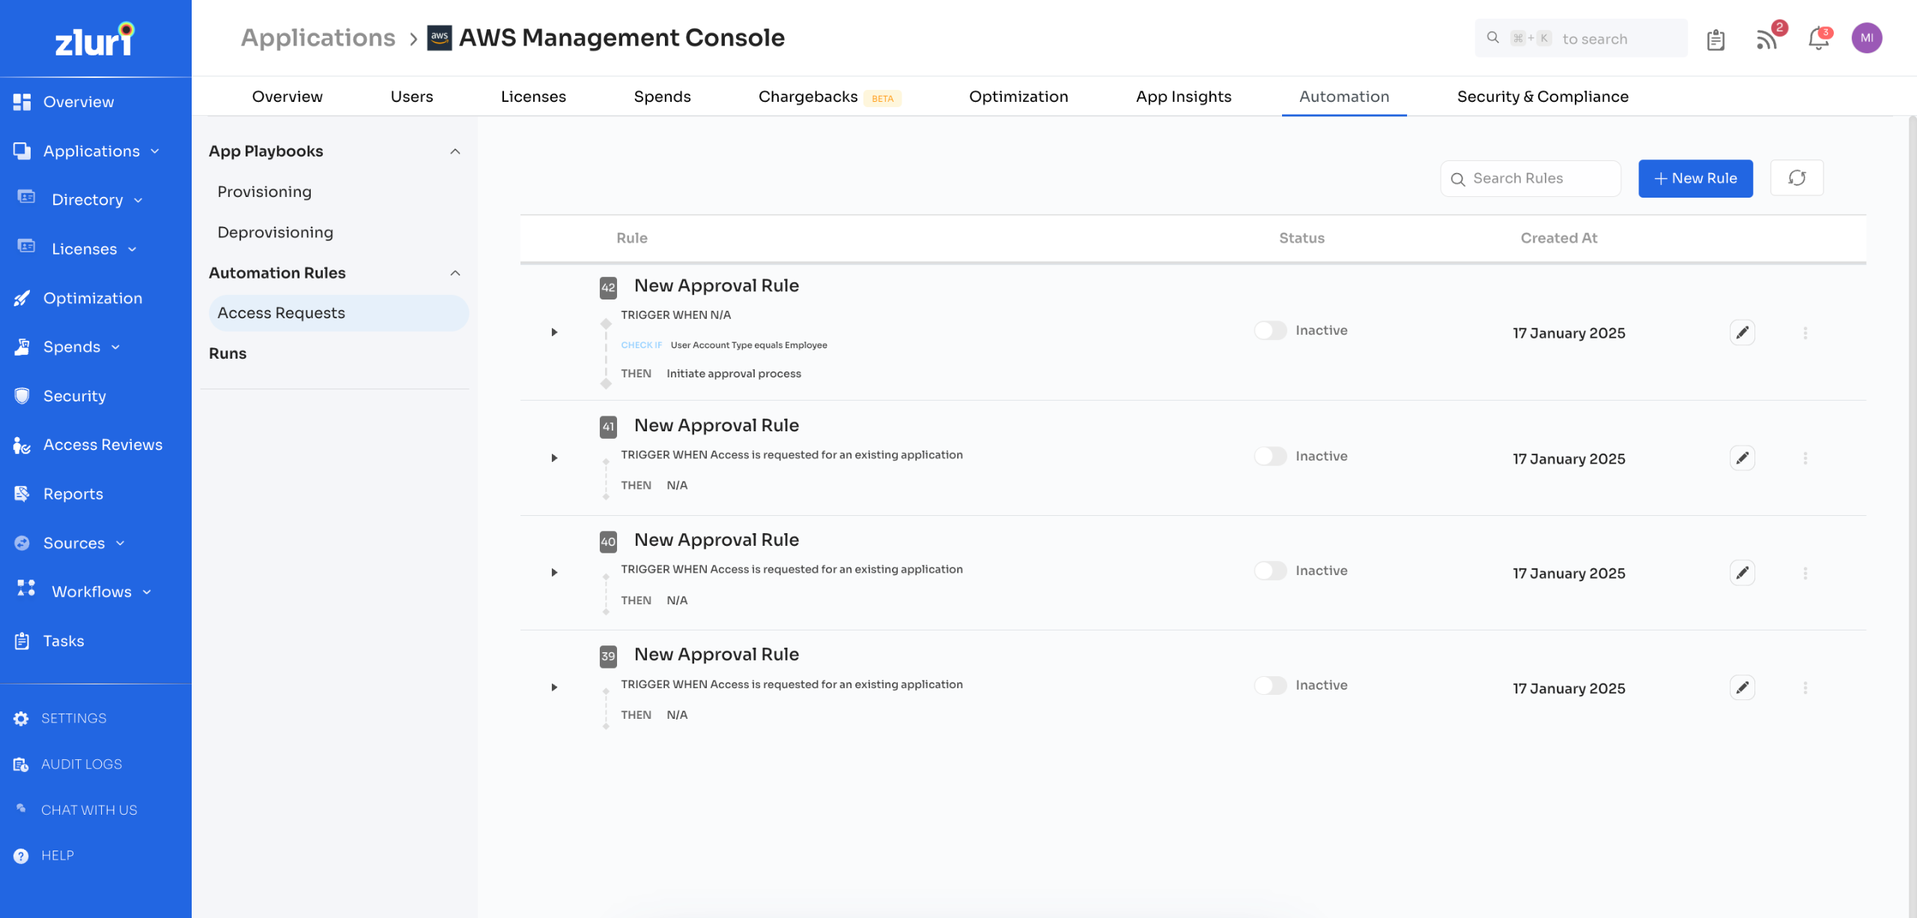
Task: Open Audit Logs from sidebar
Action: coord(81,764)
